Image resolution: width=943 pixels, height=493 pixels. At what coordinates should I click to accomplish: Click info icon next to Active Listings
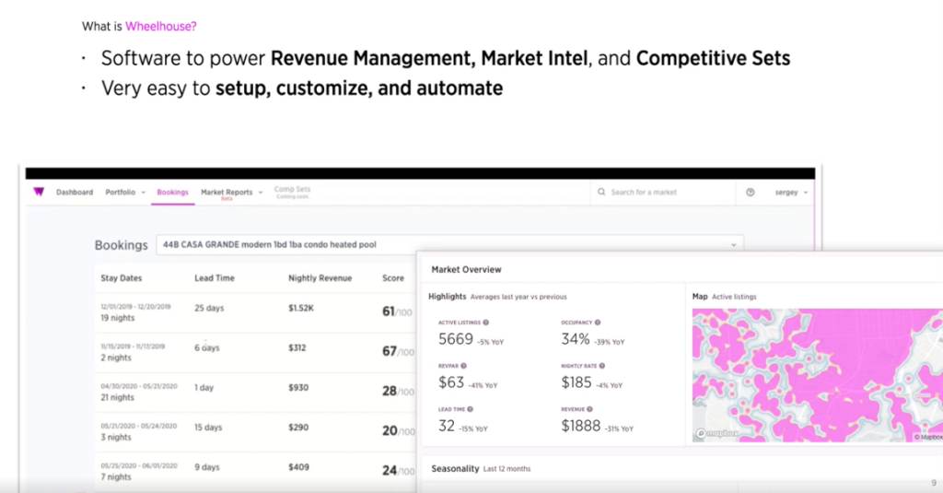point(486,323)
